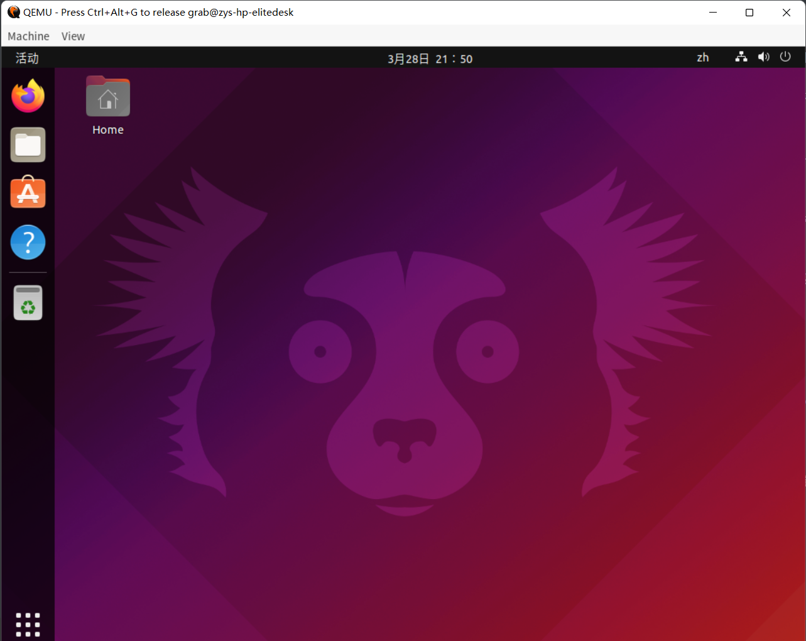Open Ubuntu Software center
The image size is (806, 641).
coord(28,193)
